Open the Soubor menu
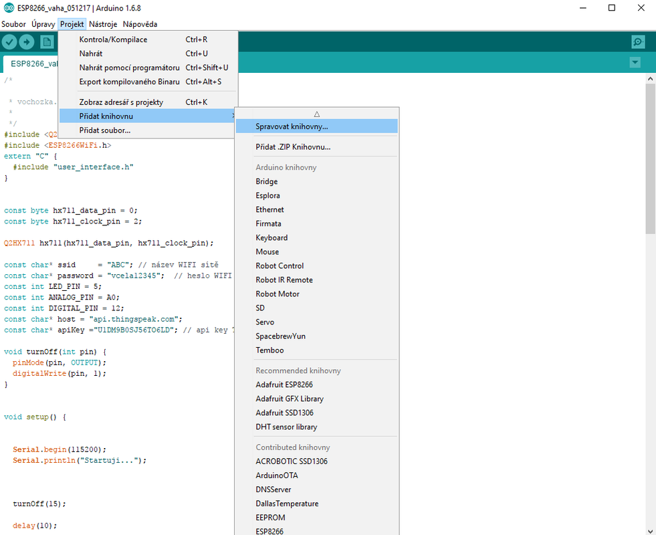The height and width of the screenshot is (535, 656). coord(13,24)
